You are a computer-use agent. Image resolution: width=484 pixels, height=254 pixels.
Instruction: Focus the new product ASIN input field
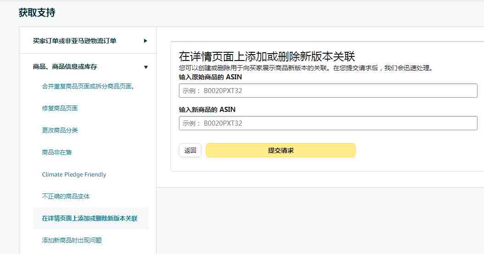tap(328, 123)
